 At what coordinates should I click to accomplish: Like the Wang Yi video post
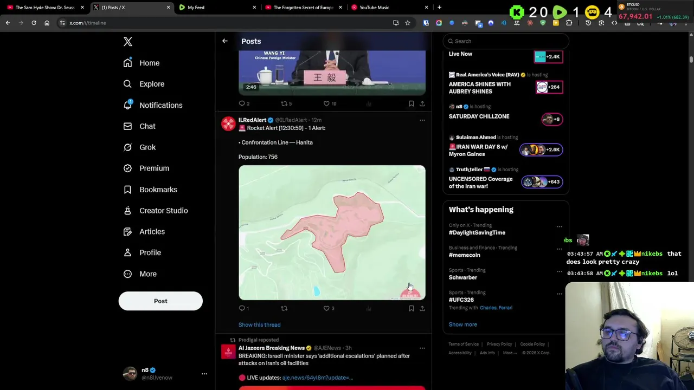pyautogui.click(x=330, y=103)
